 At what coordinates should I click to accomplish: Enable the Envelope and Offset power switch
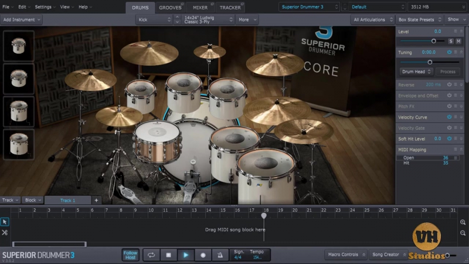tap(449, 96)
